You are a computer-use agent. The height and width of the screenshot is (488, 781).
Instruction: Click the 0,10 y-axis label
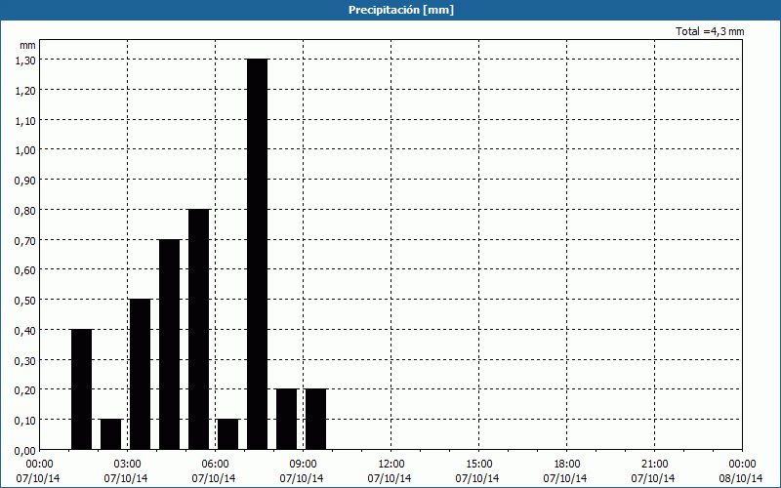click(x=25, y=421)
